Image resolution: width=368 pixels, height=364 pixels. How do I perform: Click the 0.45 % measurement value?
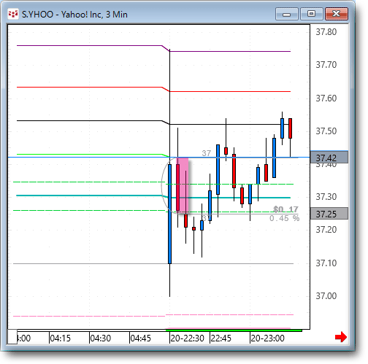[285, 218]
